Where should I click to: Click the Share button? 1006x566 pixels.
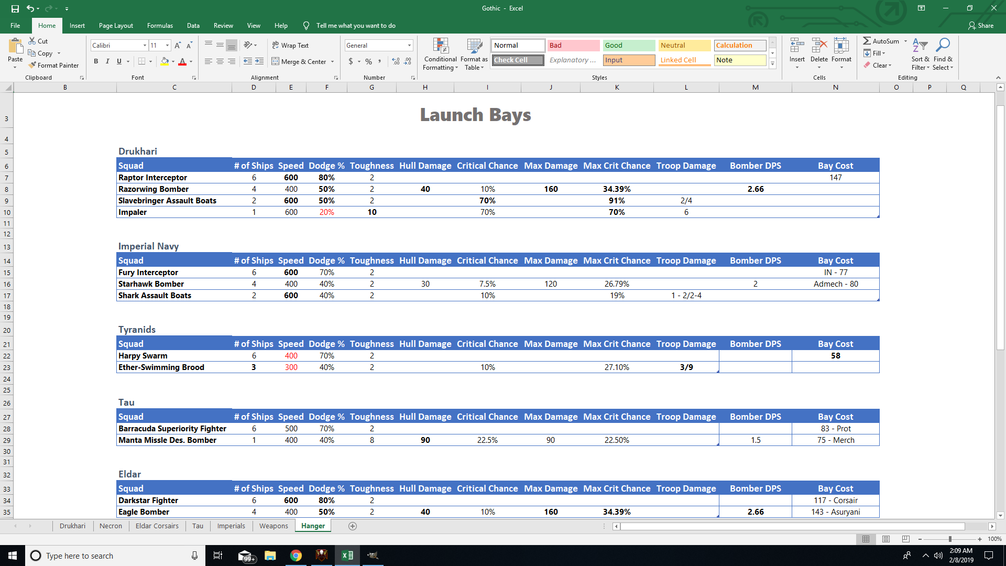click(980, 25)
